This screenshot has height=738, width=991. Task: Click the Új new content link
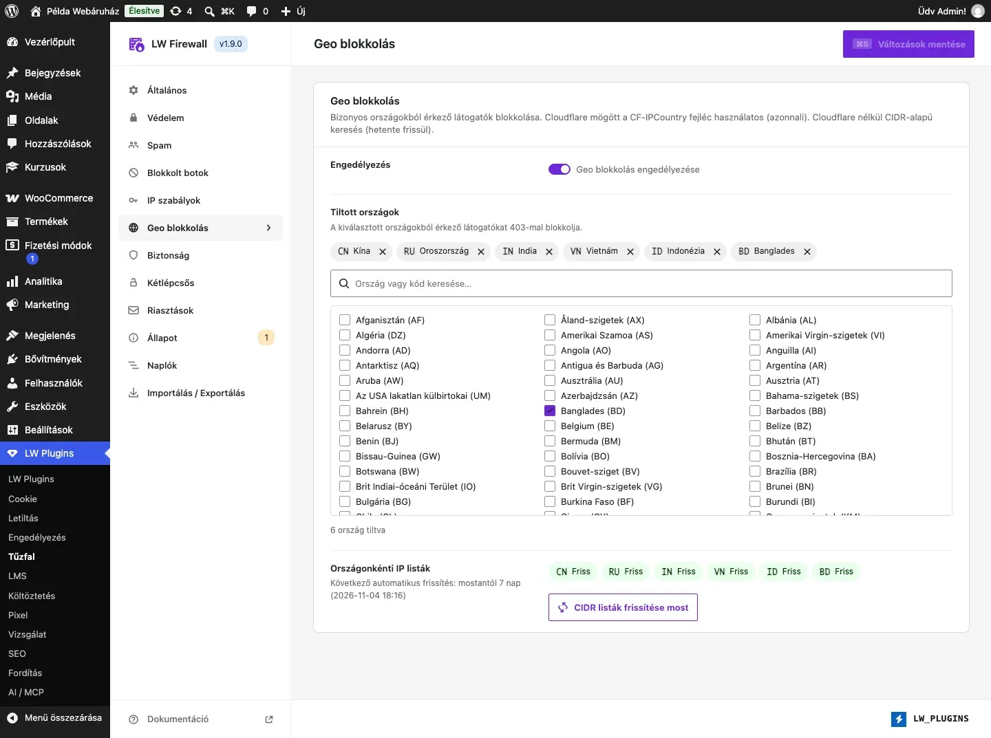tap(293, 11)
